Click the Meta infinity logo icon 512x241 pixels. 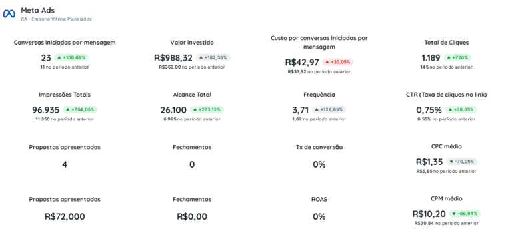pyautogui.click(x=9, y=14)
